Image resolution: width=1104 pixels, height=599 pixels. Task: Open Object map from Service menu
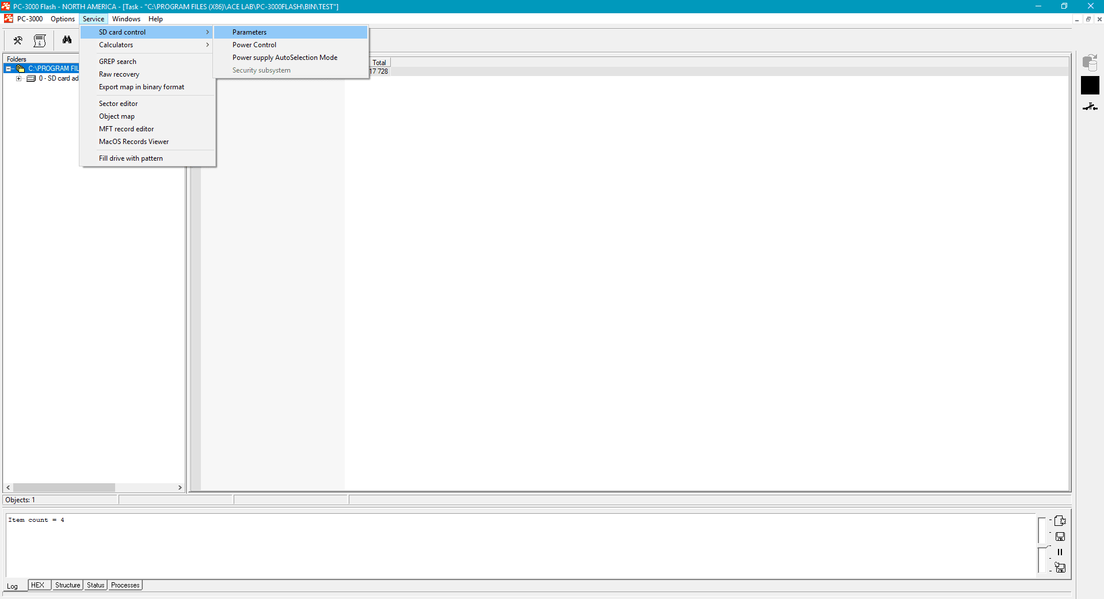coord(147,116)
